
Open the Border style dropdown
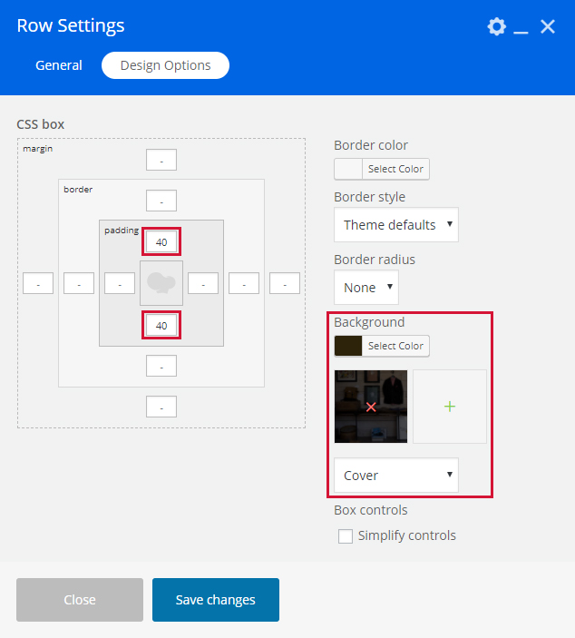pos(395,225)
